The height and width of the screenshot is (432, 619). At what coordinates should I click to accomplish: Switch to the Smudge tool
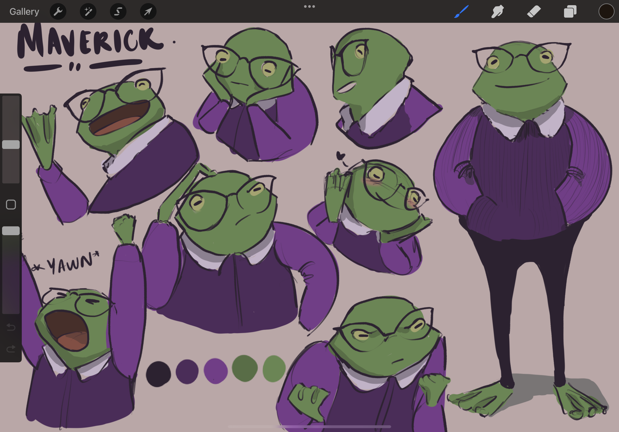(497, 11)
